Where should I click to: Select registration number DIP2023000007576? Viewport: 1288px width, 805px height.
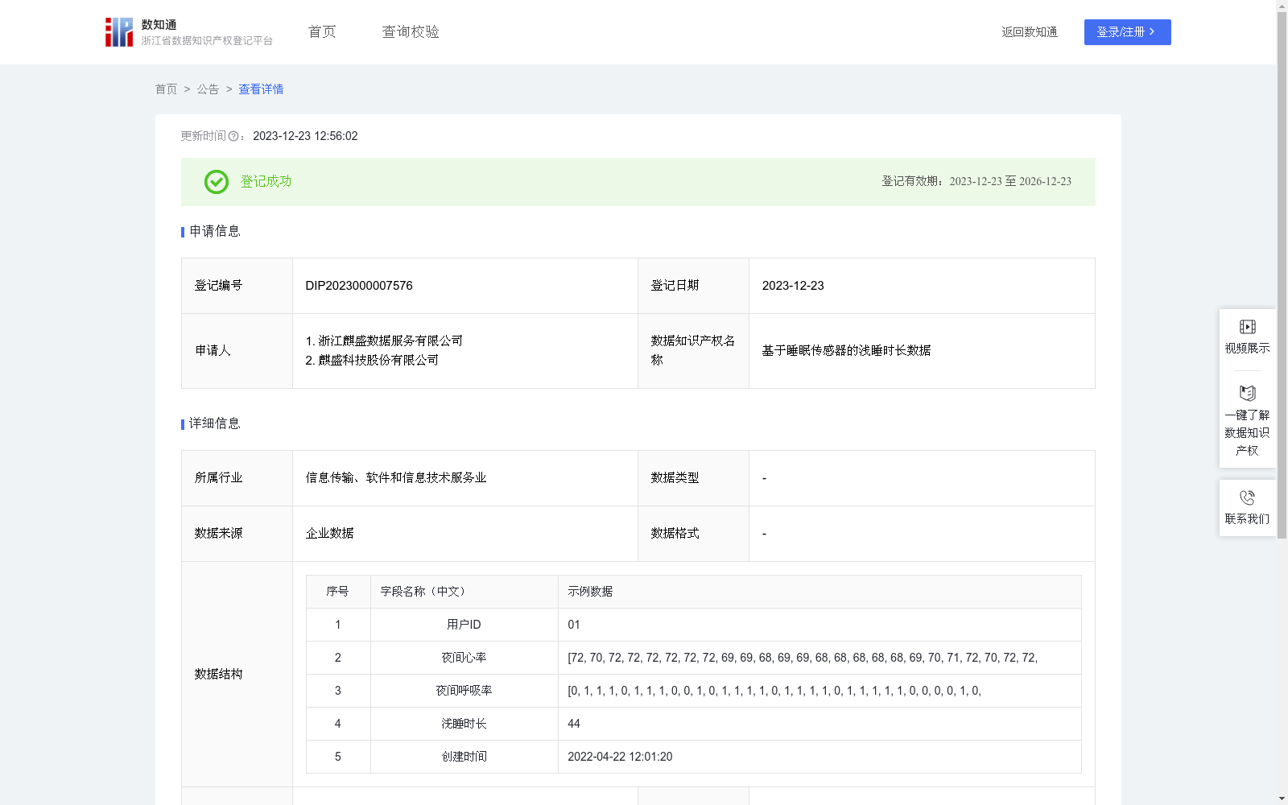[x=359, y=286]
